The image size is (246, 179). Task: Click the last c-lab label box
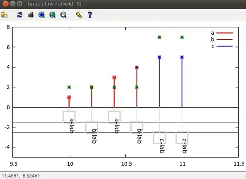[182, 137]
